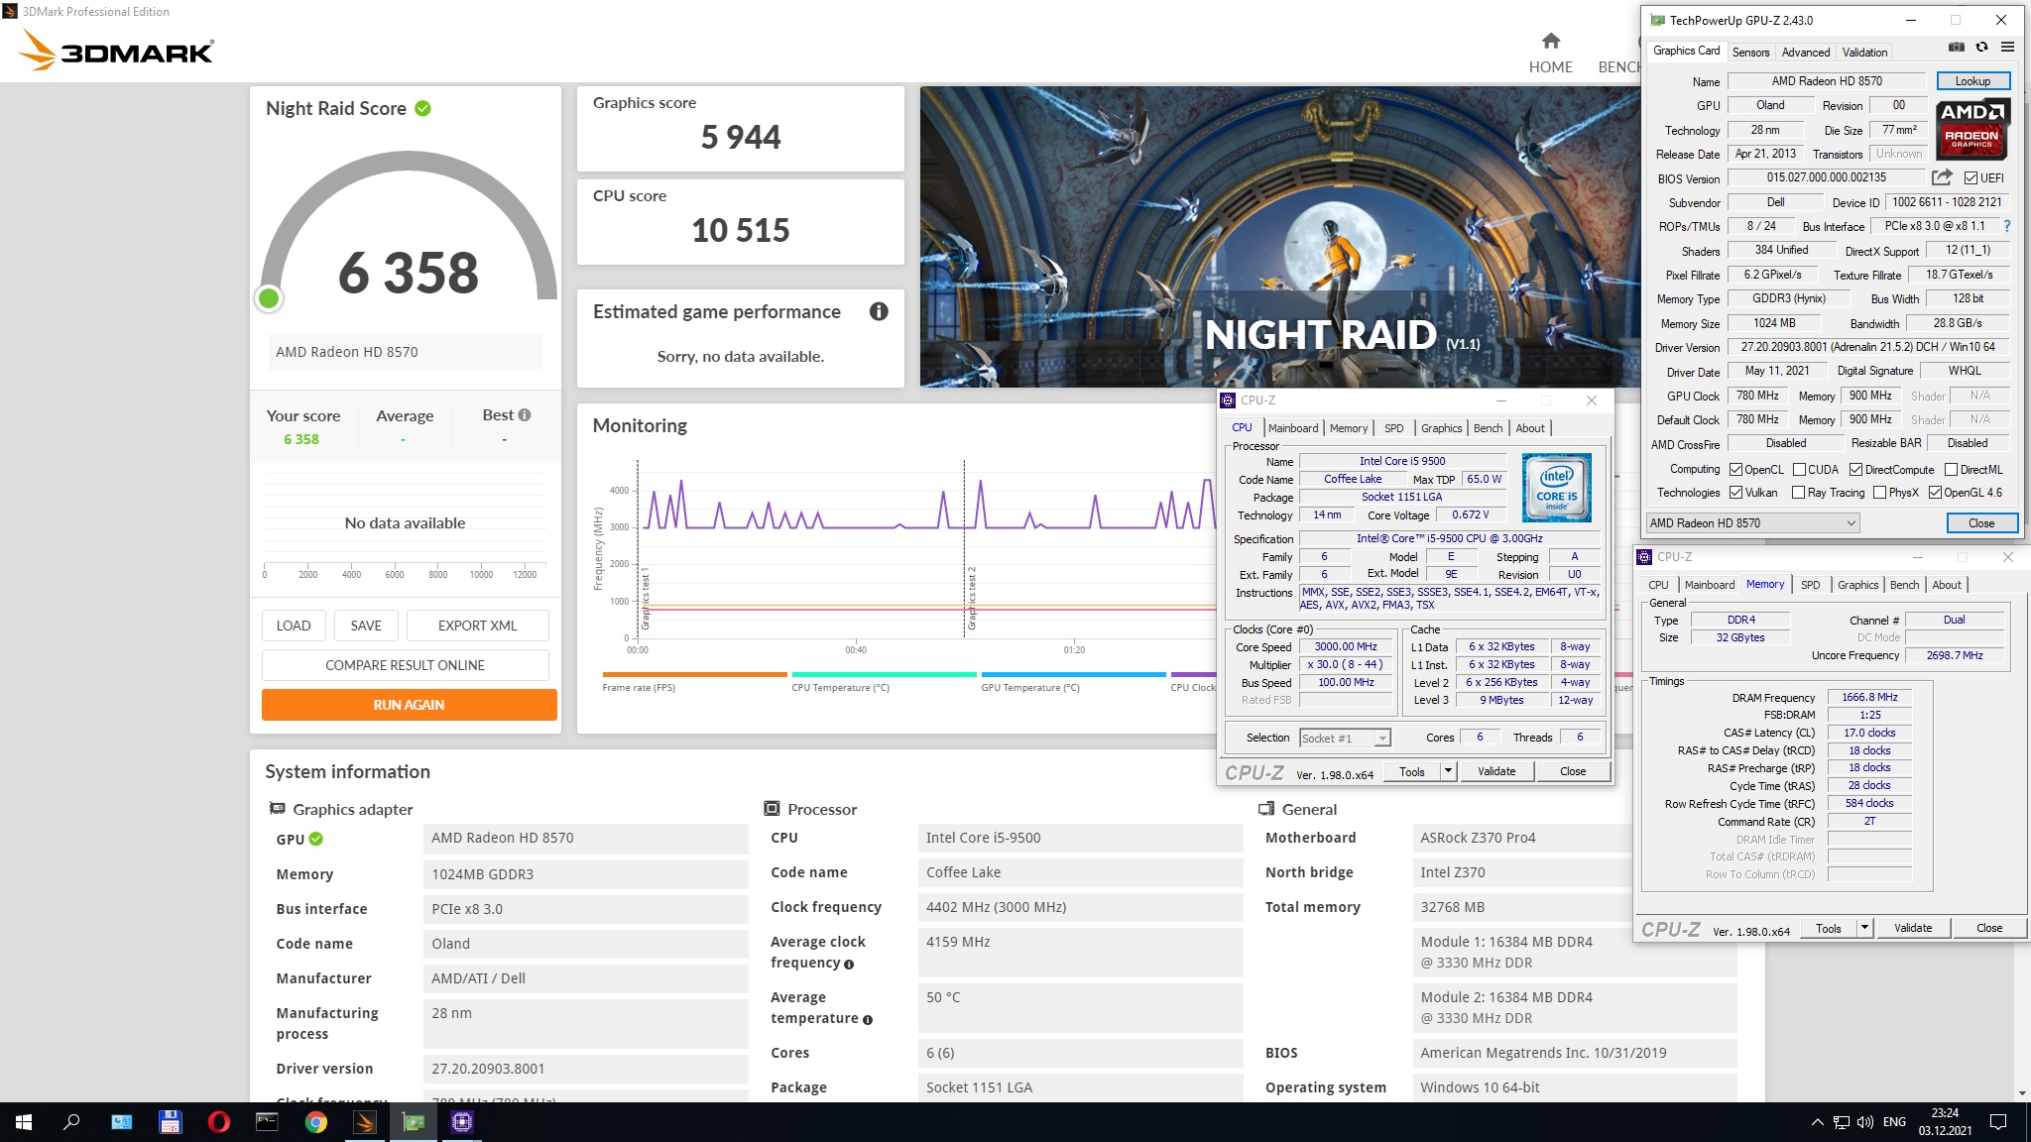Click the Close button in GPU-Z
The image size is (2031, 1142).
point(1980,523)
